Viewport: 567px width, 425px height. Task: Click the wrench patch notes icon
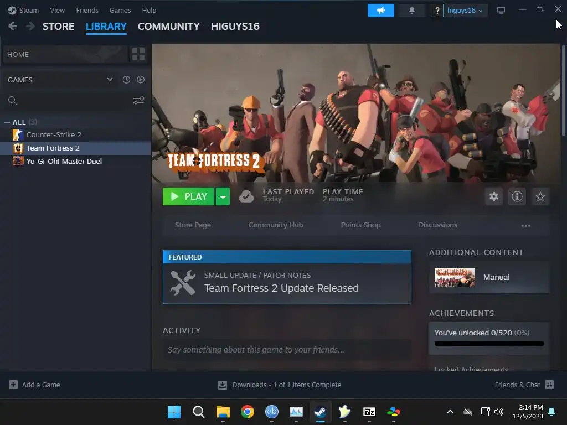183,283
